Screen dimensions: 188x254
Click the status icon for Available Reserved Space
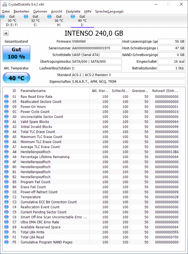coord(6,227)
